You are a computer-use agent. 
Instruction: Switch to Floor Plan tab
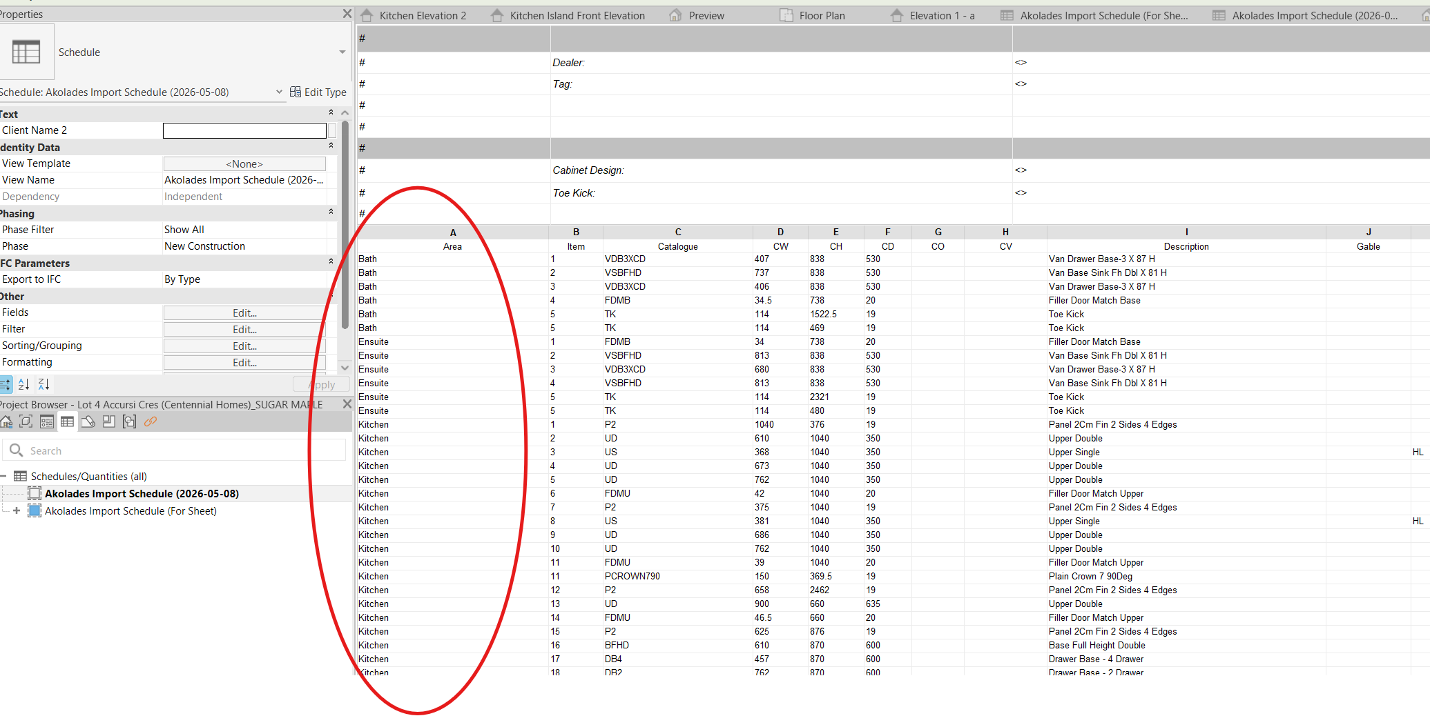click(813, 15)
